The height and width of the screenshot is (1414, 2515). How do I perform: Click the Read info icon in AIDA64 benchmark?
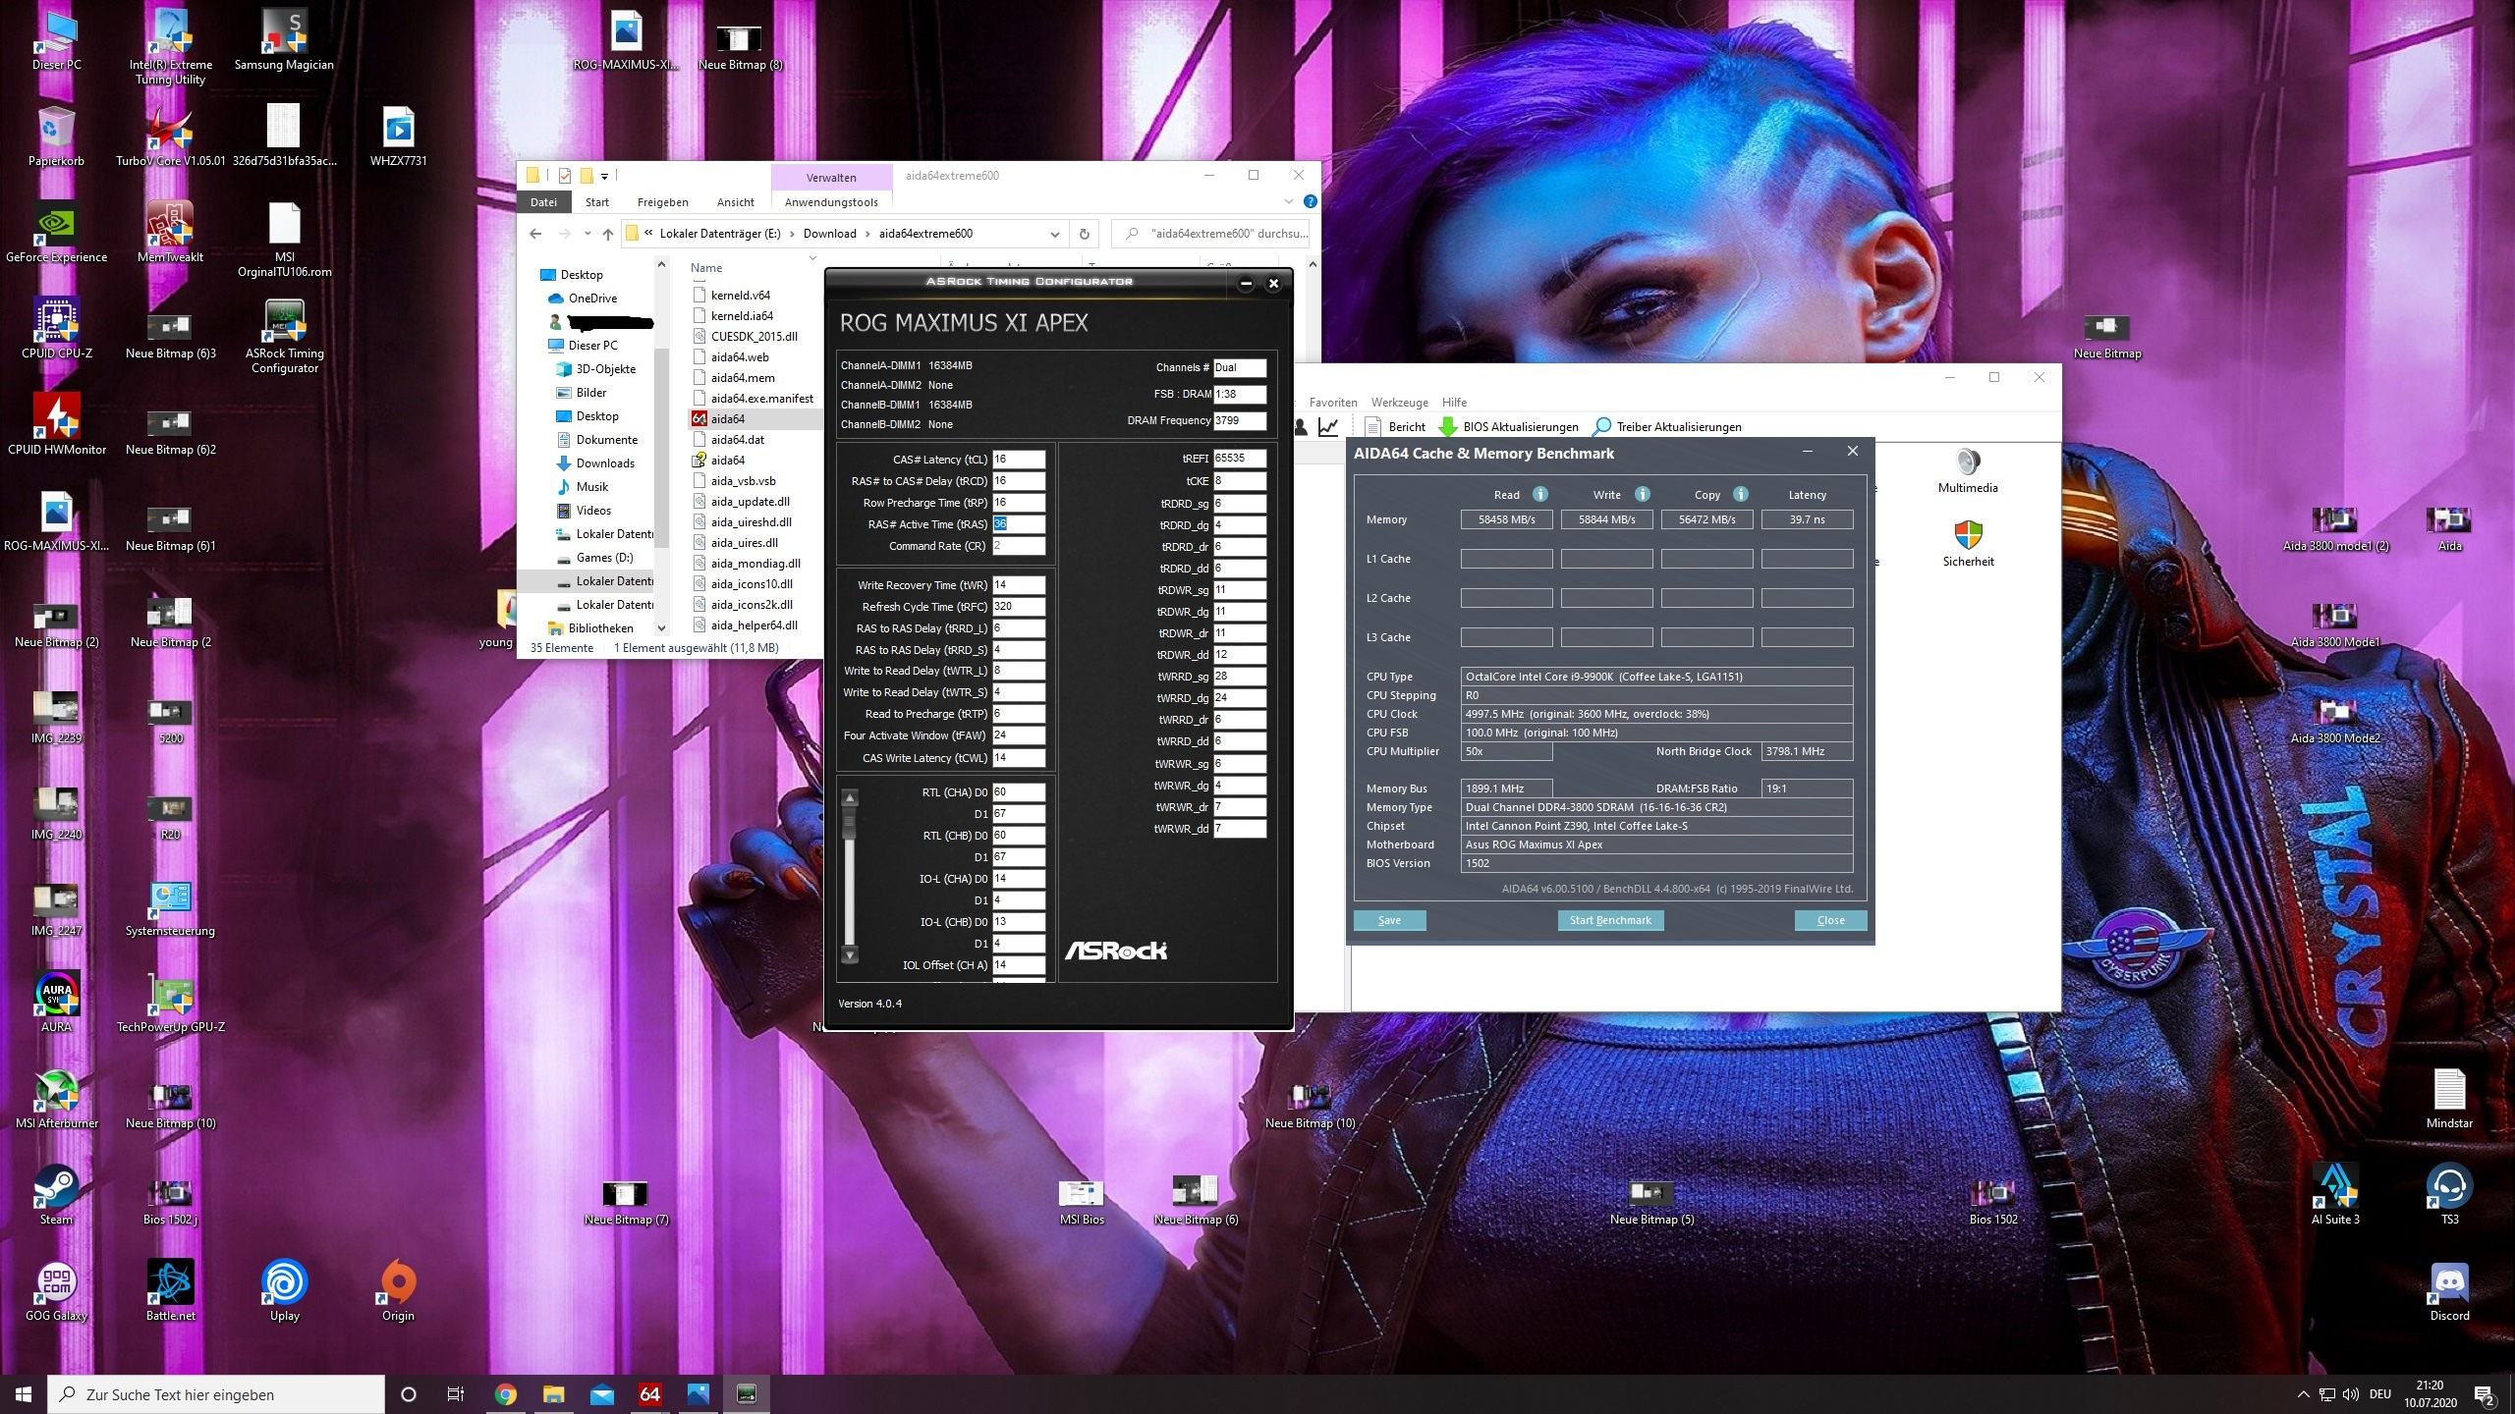tap(1540, 494)
